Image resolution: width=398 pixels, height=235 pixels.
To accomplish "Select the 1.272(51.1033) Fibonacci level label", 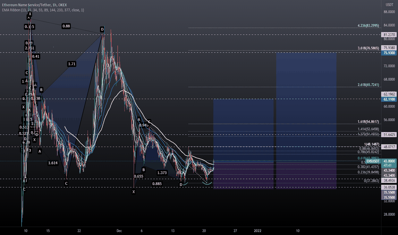I will pos(368,134).
